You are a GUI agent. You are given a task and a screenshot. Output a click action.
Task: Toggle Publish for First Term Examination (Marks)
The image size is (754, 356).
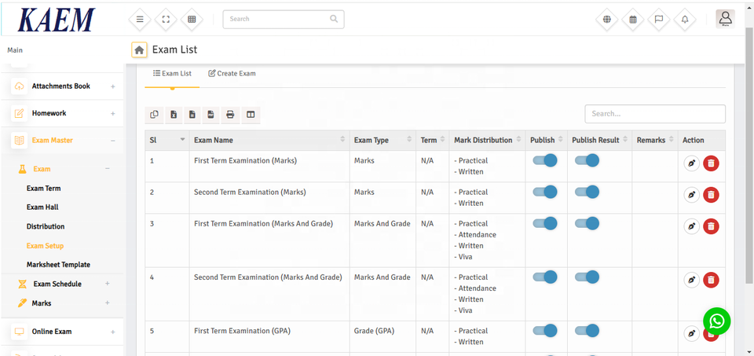pyautogui.click(x=544, y=160)
